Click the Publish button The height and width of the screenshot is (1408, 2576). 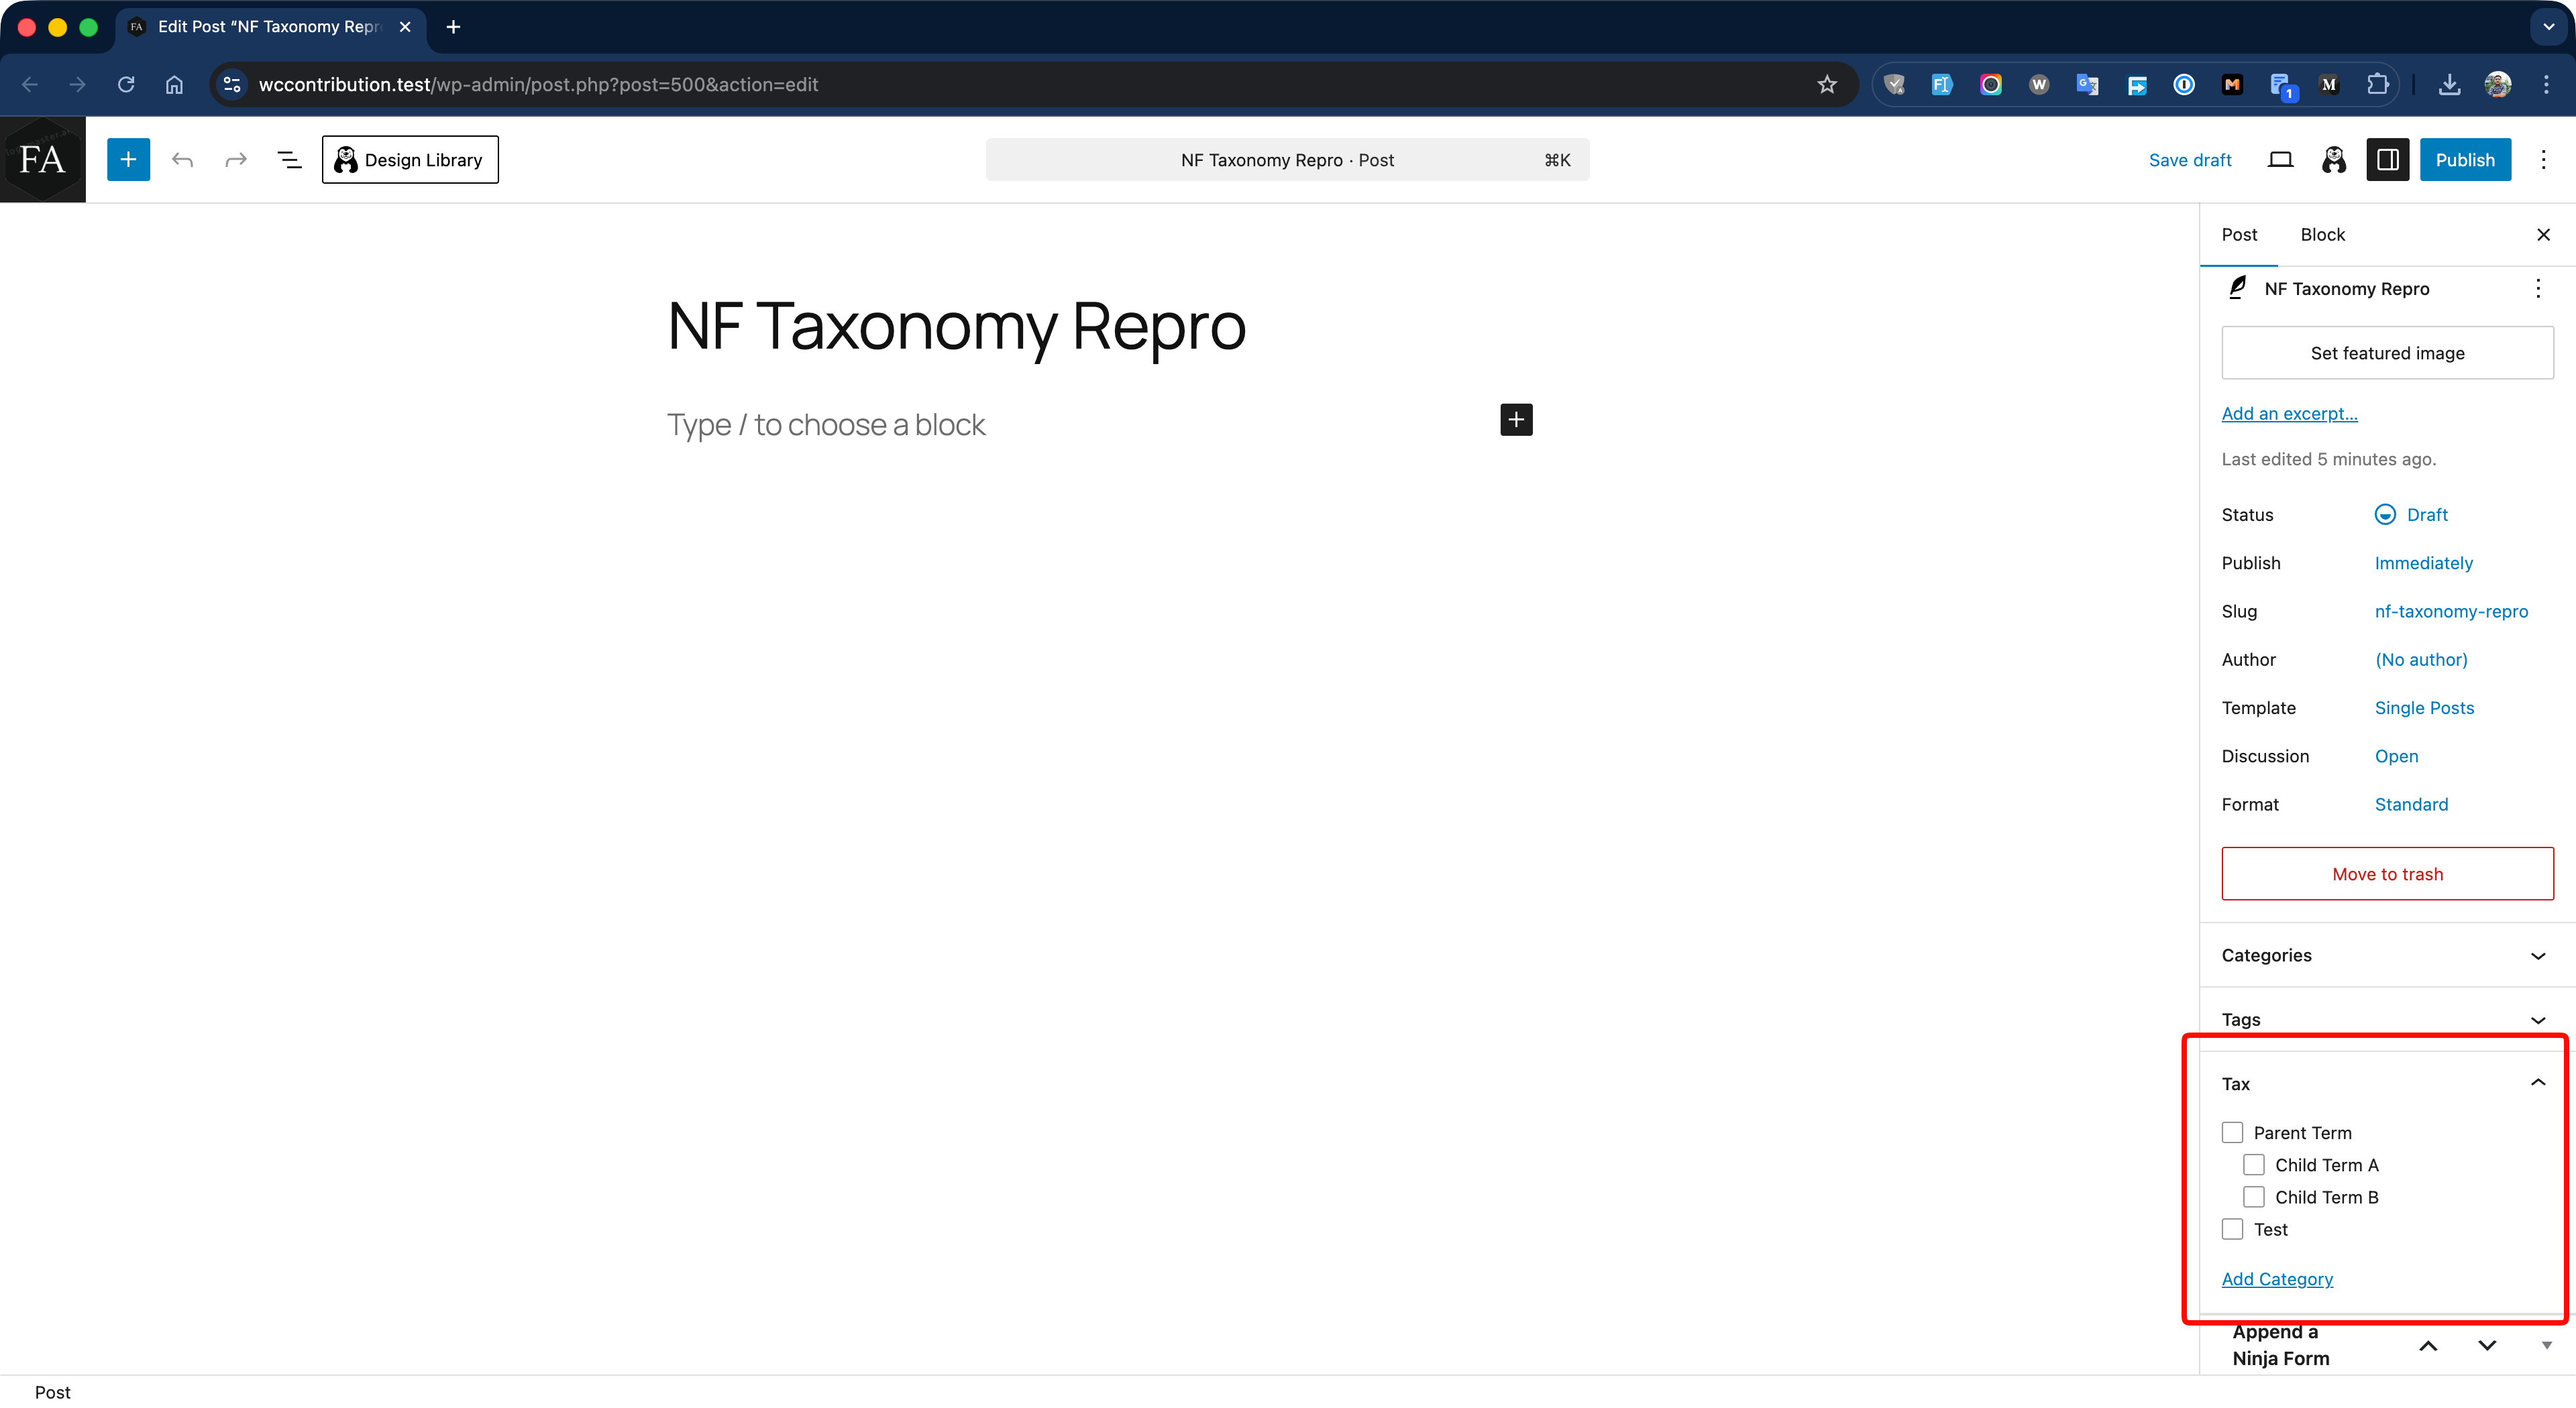[2464, 160]
